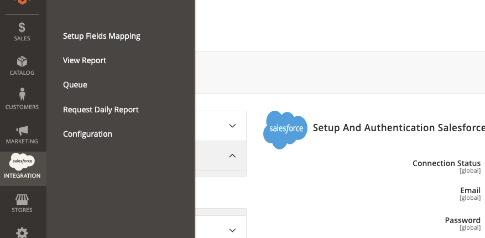Open the Marketing sidebar section
The width and height of the screenshot is (485, 238).
point(22,134)
